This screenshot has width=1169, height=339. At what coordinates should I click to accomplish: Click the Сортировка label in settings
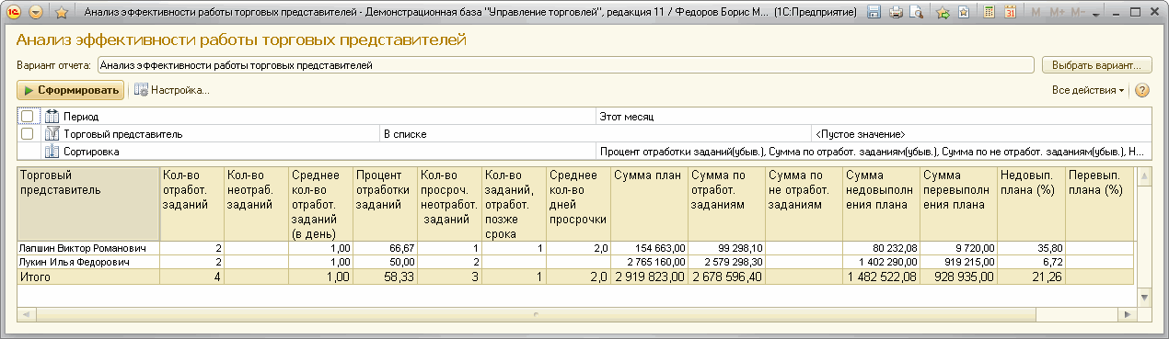(91, 152)
